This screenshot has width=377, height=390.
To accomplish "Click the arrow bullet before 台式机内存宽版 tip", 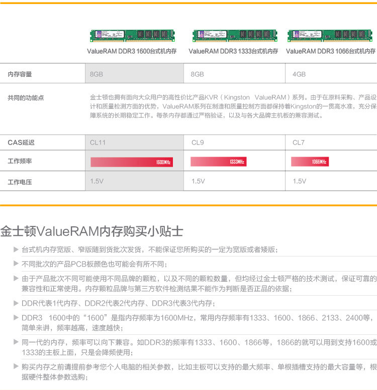I will pos(16,249).
